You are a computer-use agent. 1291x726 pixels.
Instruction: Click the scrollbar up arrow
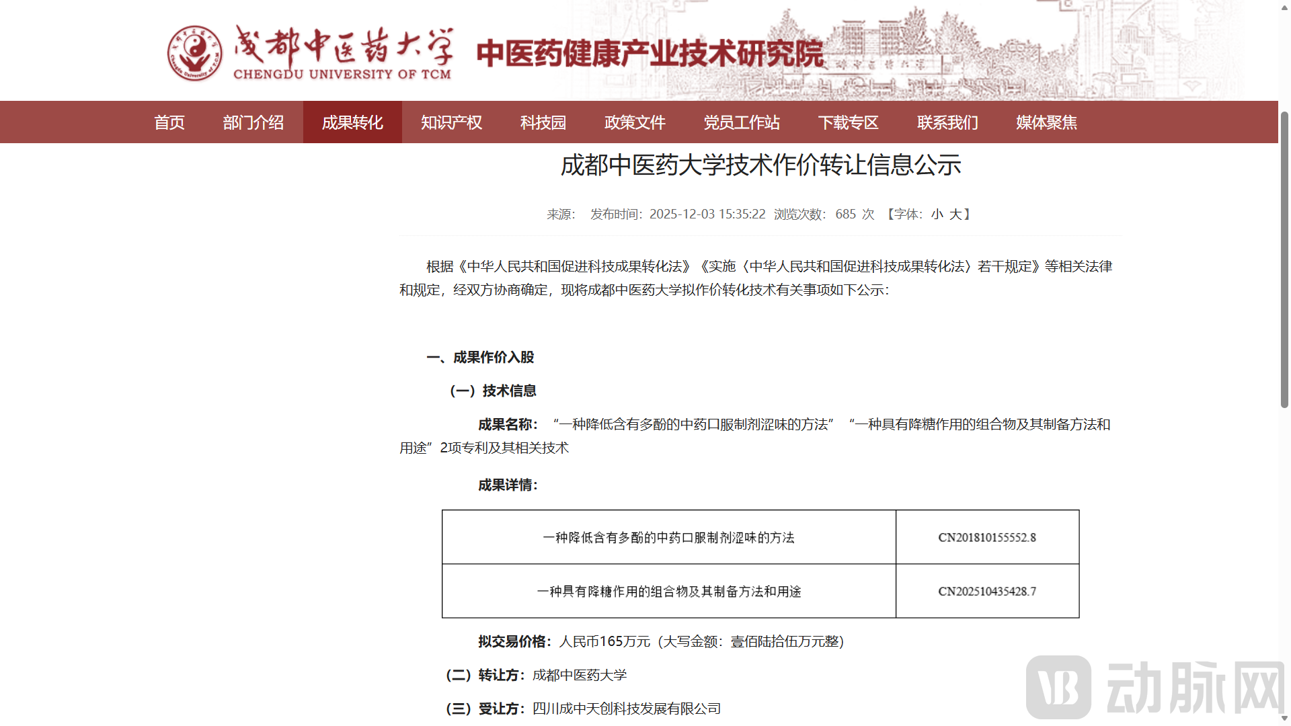pos(1284,6)
